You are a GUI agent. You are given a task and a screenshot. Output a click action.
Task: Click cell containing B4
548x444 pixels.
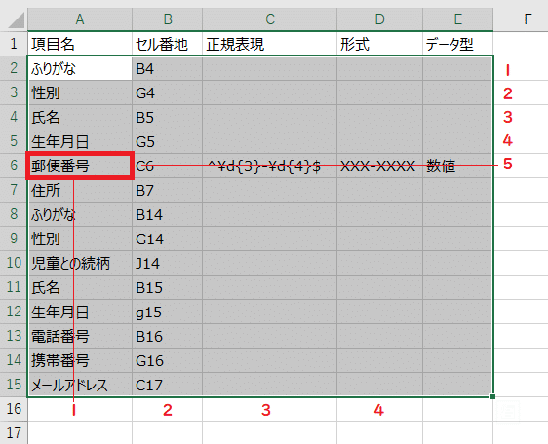click(168, 68)
